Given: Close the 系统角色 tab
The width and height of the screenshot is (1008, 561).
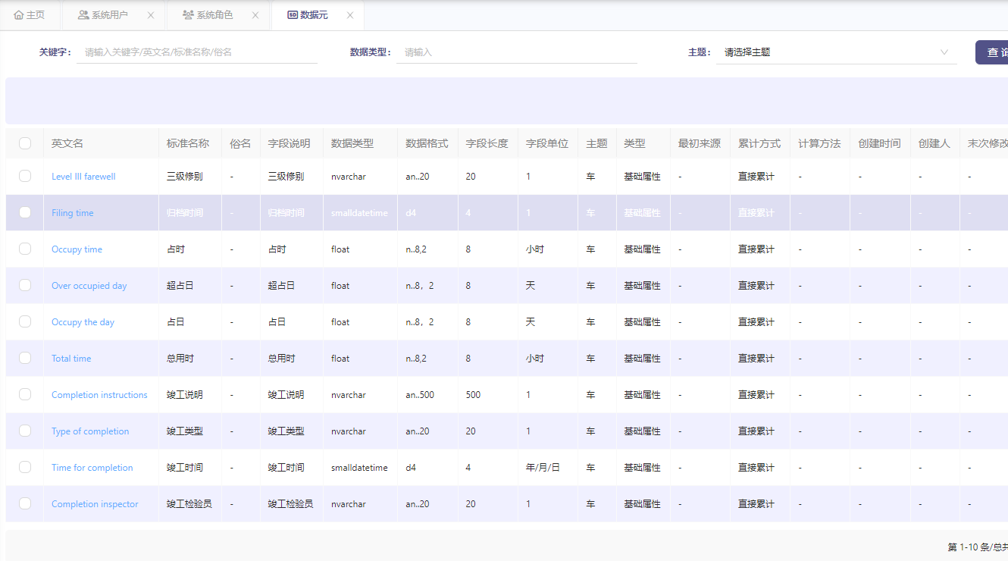Looking at the screenshot, I should point(255,15).
